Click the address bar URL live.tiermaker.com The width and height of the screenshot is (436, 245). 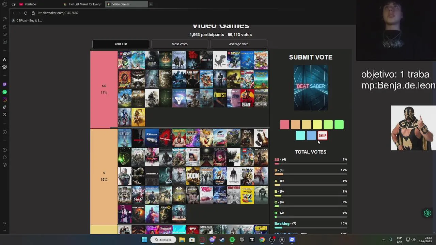58,13
